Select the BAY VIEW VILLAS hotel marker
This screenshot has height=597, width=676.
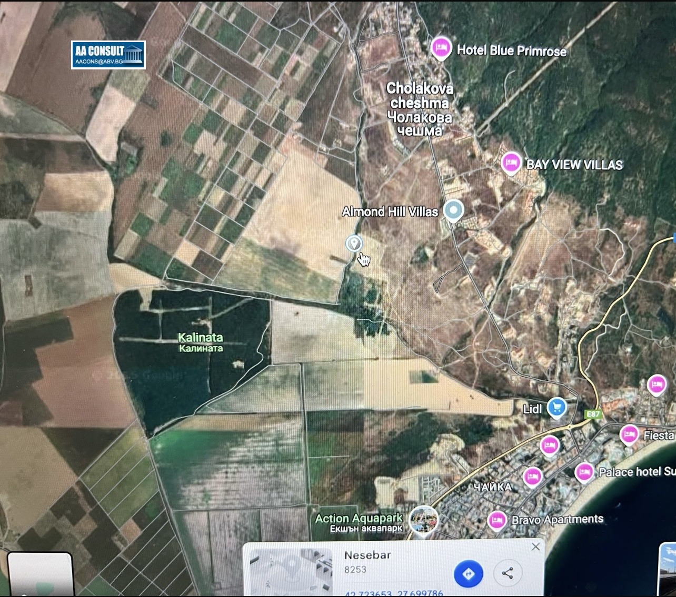point(510,163)
